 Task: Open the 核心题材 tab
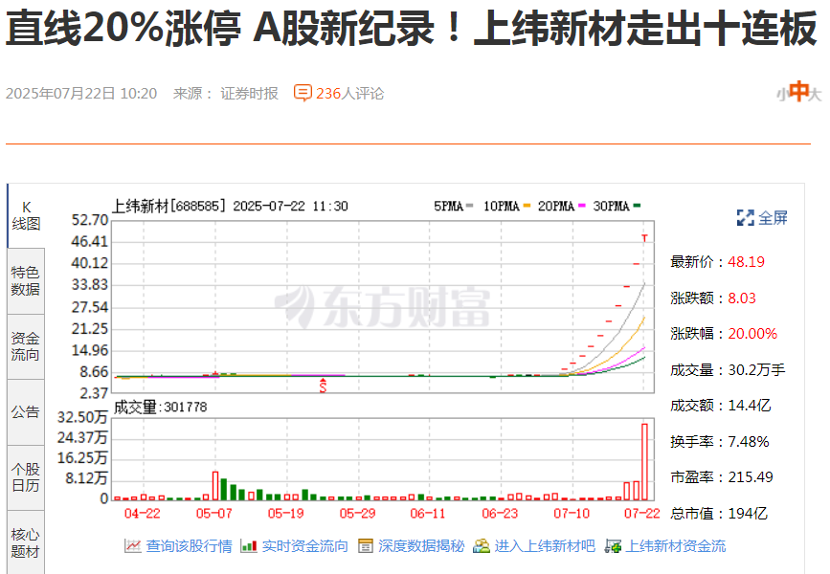pyautogui.click(x=26, y=542)
